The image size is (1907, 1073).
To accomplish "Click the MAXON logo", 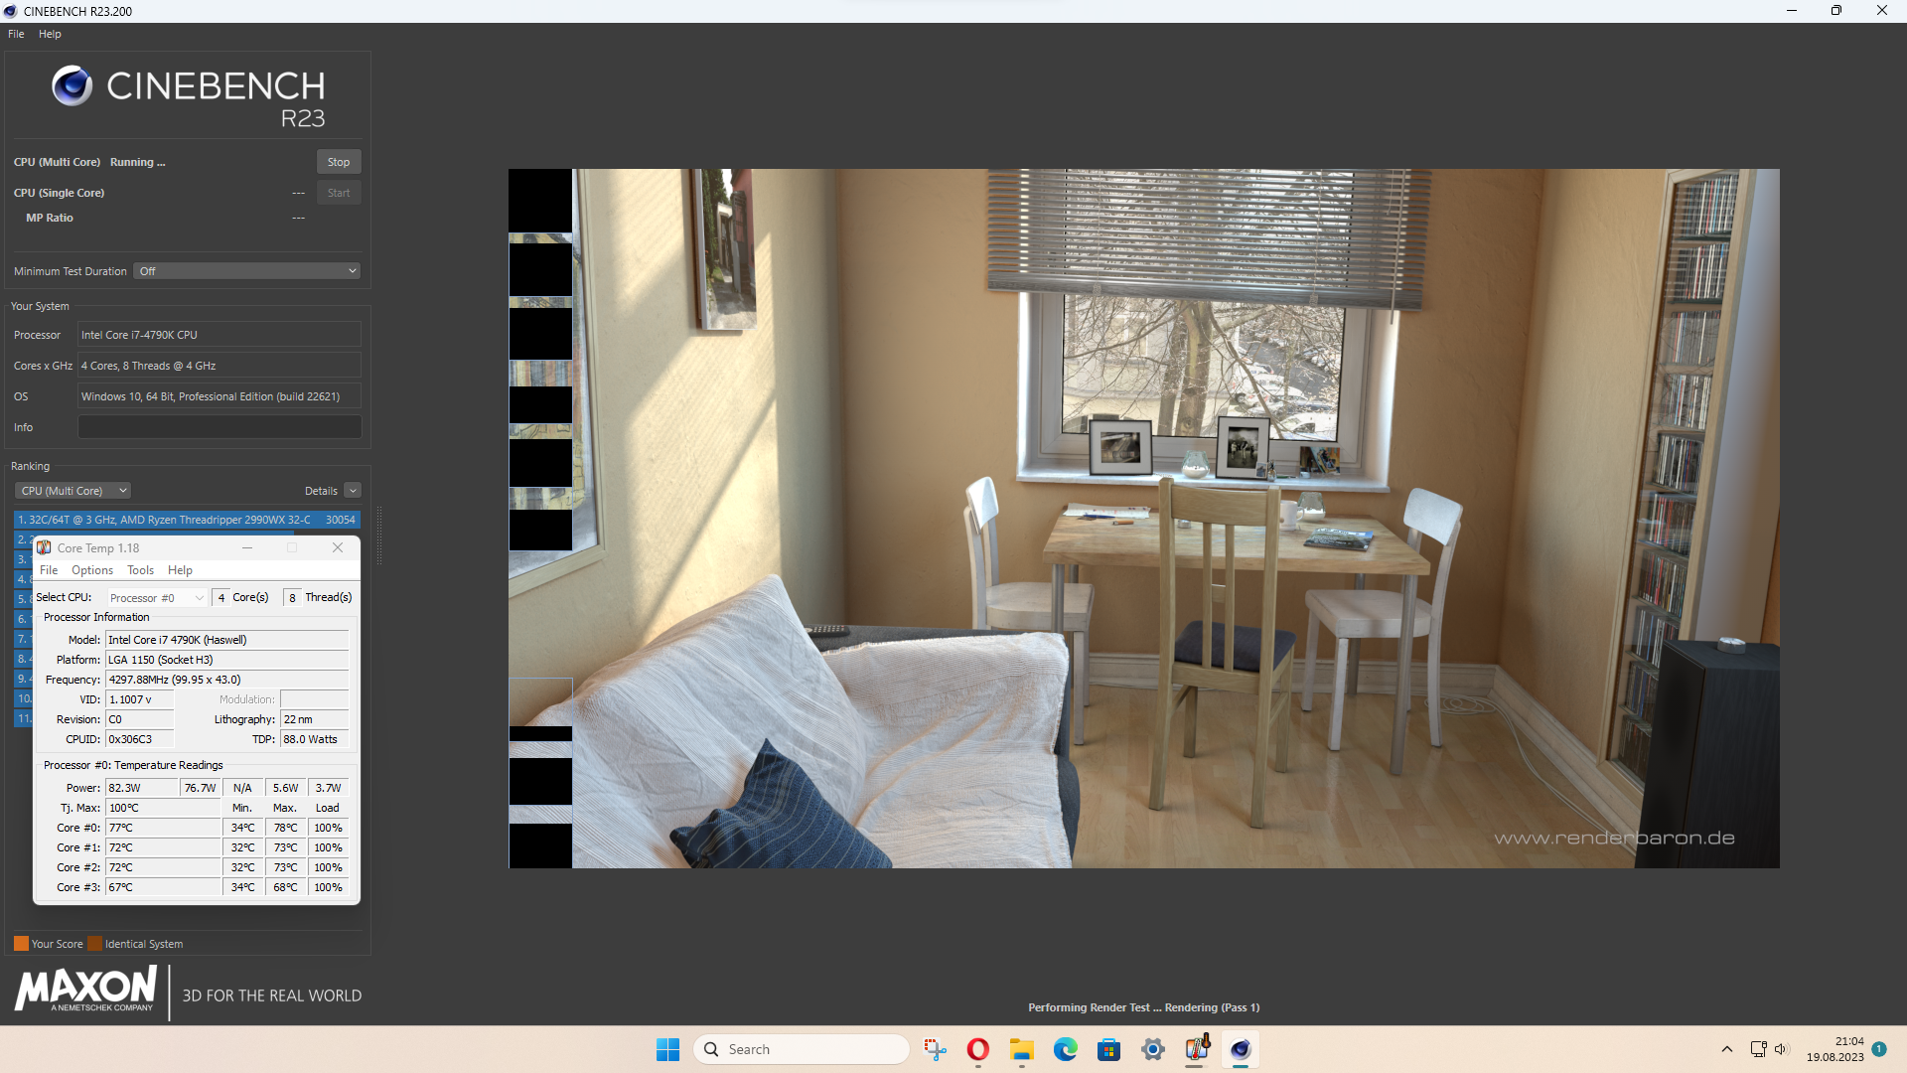I will point(85,990).
